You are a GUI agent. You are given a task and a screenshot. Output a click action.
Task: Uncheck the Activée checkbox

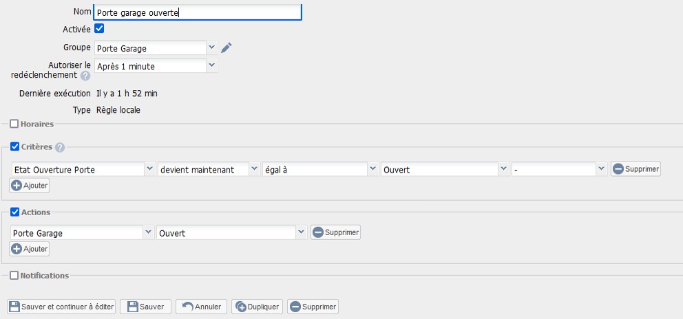pos(98,29)
